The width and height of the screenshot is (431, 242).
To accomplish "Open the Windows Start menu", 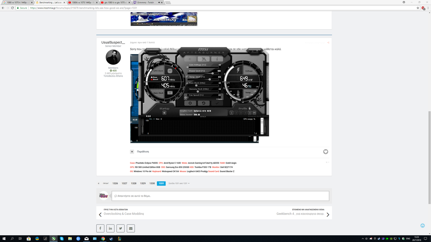I will pos(4,239).
